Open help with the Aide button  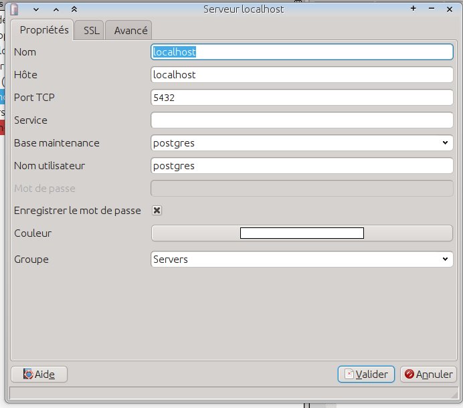click(39, 375)
